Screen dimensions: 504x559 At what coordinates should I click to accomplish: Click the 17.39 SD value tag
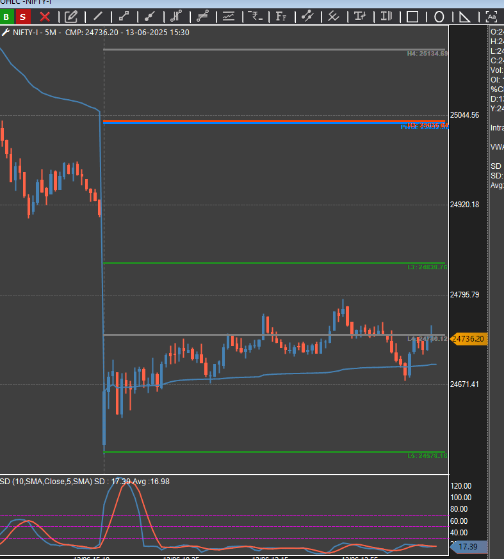(x=468, y=546)
